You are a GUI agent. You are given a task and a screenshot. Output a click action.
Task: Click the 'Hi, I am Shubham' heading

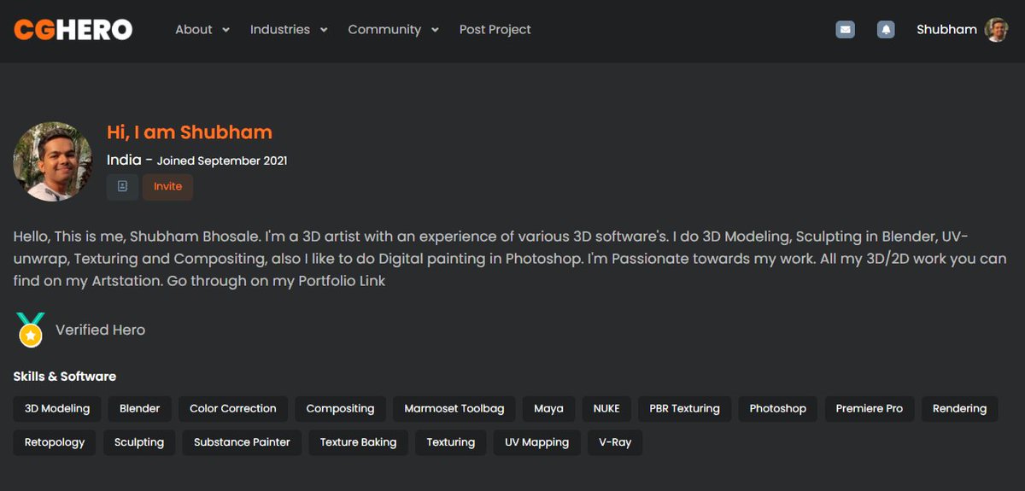pos(190,132)
